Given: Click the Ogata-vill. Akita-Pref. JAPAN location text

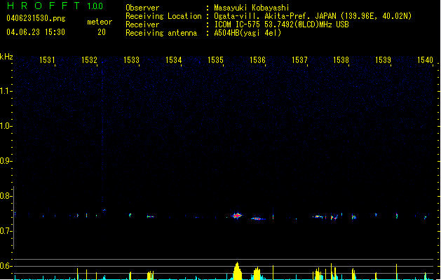Looking at the screenshot, I should 313,16.
